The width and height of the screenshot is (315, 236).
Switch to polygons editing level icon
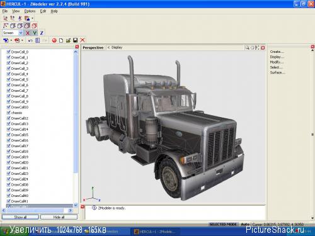point(20,18)
